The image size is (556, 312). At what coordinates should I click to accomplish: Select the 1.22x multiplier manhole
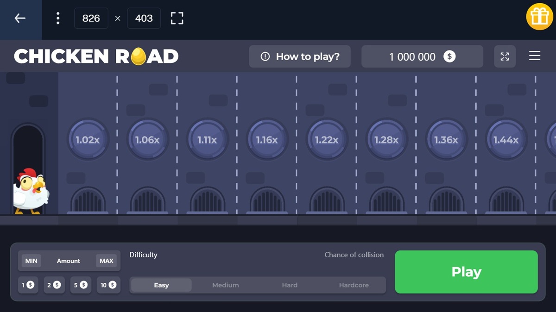(327, 139)
